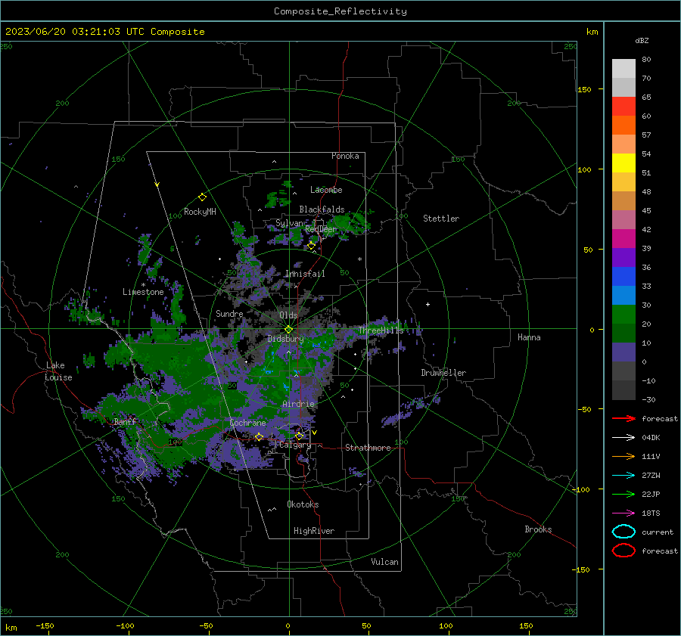This screenshot has width=681, height=636.
Task: Click the Okotoks label
Action: click(x=303, y=504)
